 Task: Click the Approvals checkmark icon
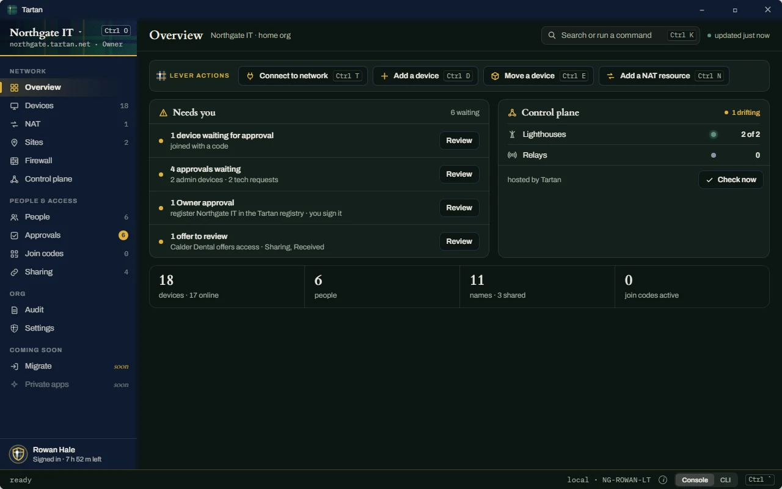tap(14, 235)
